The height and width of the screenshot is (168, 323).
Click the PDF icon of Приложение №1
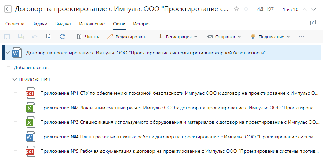pos(31,93)
